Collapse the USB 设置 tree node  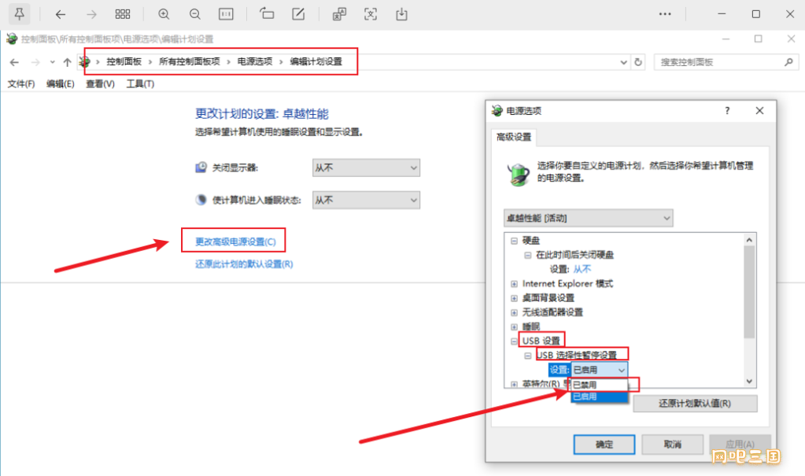click(514, 341)
